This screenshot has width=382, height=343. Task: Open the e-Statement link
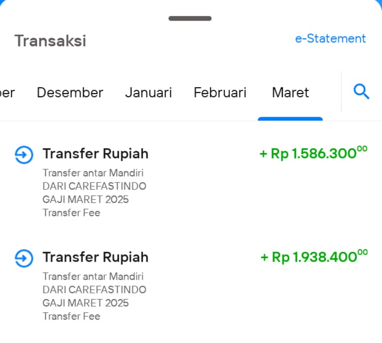click(330, 39)
